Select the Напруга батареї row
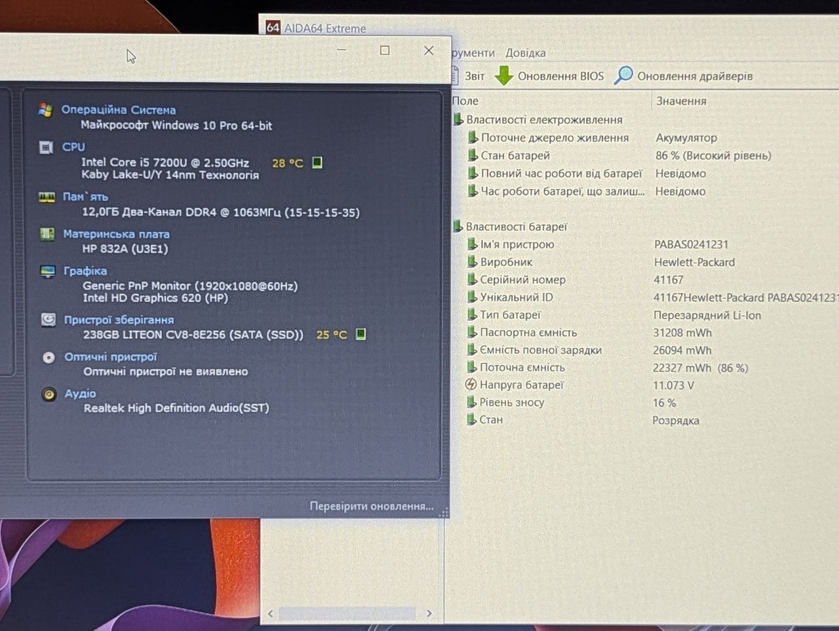 point(646,385)
